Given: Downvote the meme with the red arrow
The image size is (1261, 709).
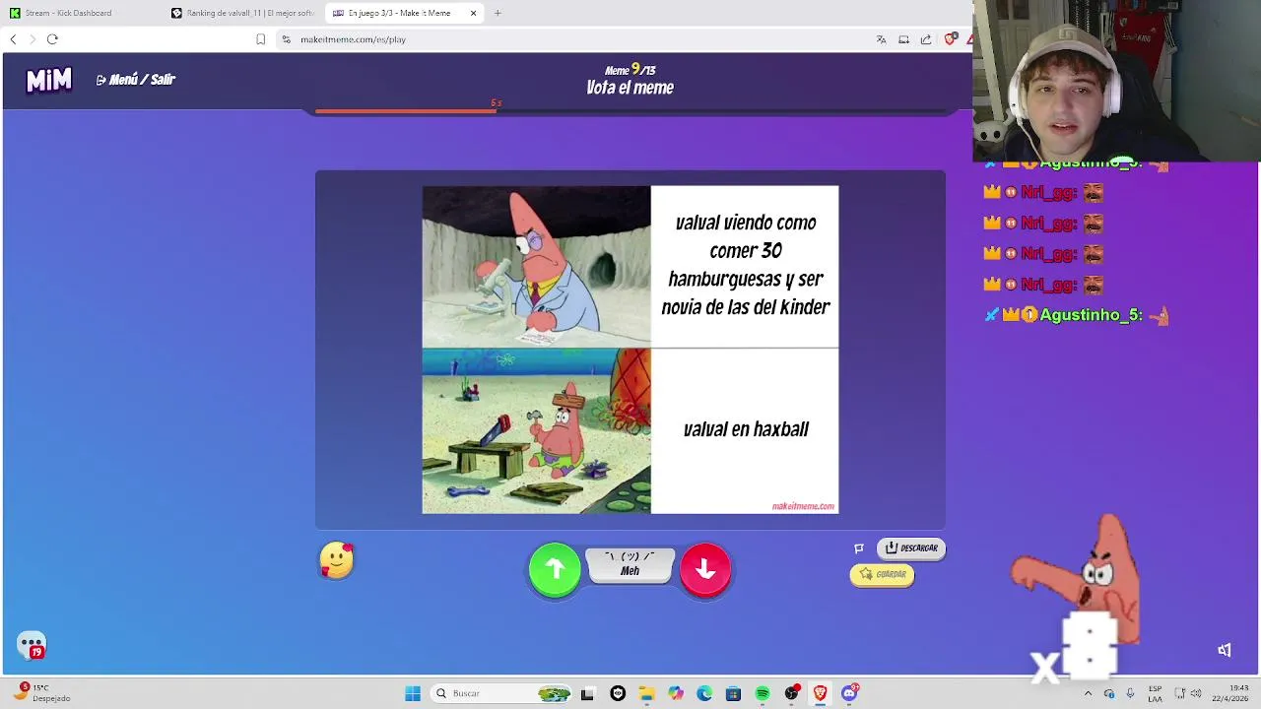Looking at the screenshot, I should (705, 569).
